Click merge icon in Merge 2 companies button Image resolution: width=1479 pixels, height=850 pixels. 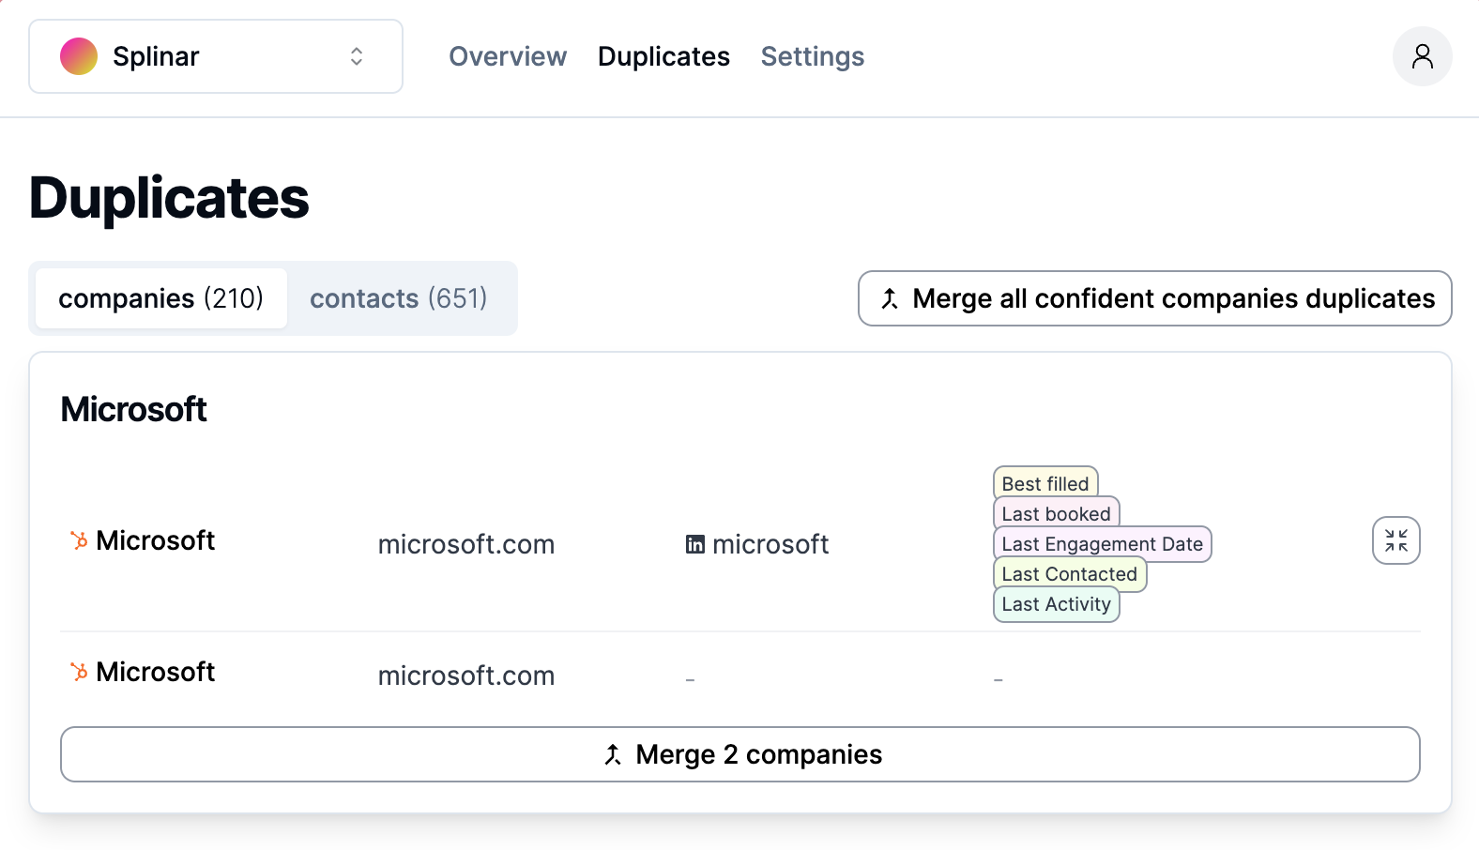[614, 754]
